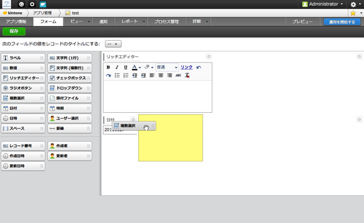Click inside the rich editor text area

point(158,96)
